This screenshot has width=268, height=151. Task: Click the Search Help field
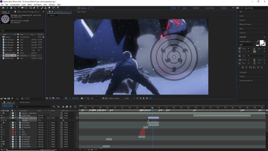[254, 8]
